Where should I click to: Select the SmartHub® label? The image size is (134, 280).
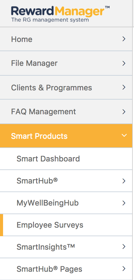[x=37, y=181]
